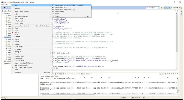Switch to the Nios II Debug perspective
This screenshot has width=184, height=100.
click(x=176, y=8)
